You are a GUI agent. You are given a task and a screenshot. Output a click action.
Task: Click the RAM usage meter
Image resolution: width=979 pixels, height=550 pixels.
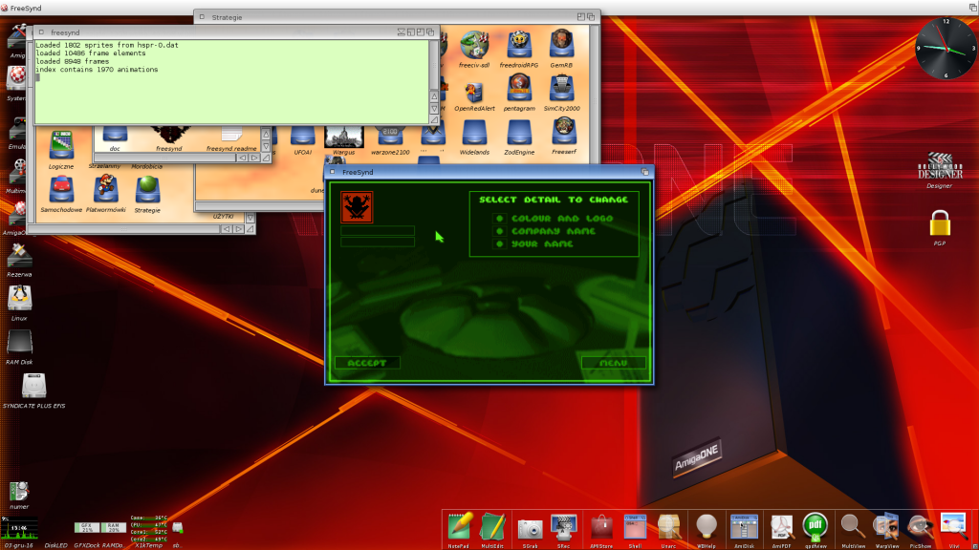113,527
